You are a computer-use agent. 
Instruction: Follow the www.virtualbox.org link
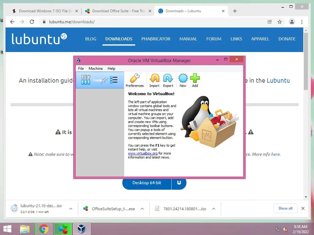tap(143, 153)
